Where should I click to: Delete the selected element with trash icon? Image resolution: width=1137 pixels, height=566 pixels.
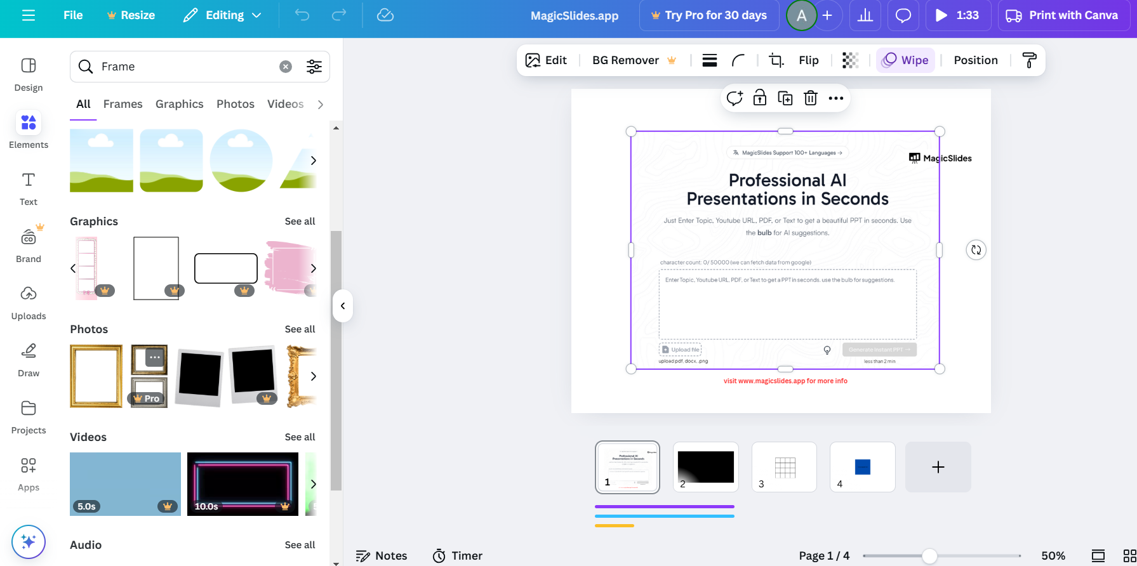[x=811, y=98]
